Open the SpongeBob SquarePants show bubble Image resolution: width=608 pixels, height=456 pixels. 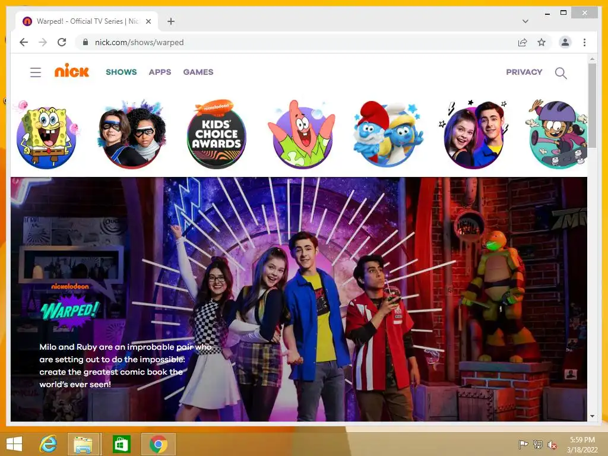(x=47, y=135)
